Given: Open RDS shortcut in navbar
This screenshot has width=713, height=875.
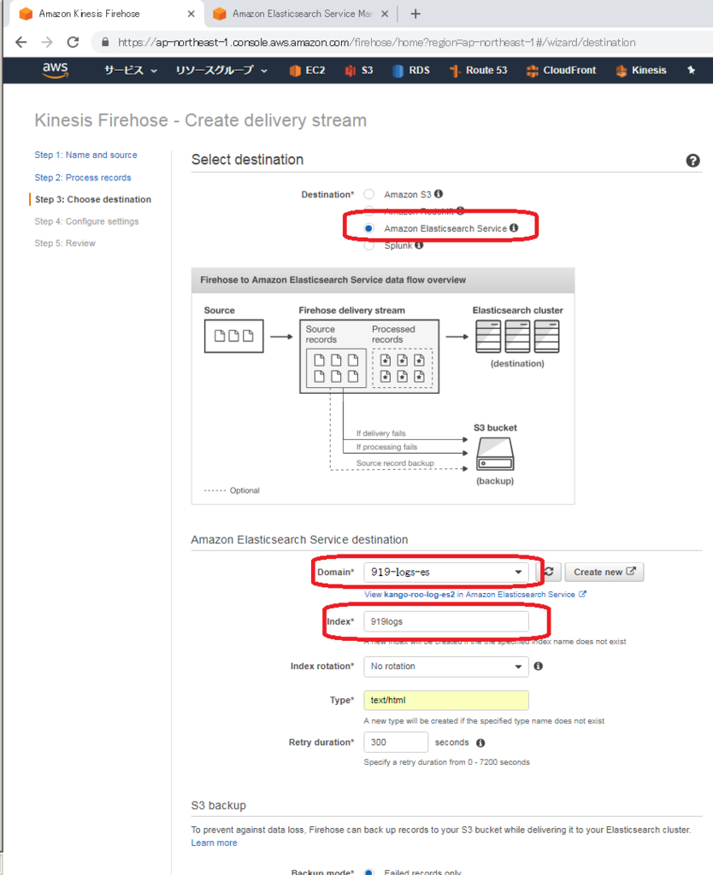Looking at the screenshot, I should pos(411,70).
